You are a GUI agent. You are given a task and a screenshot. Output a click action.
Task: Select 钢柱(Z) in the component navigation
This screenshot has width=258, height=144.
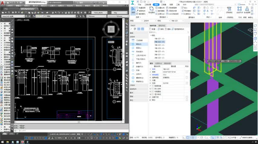pyautogui.click(x=138, y=44)
